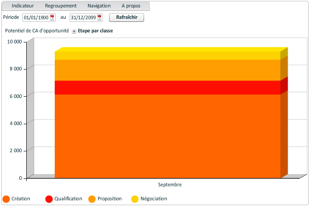
Task: Click the Période label
Action: (x=11, y=17)
